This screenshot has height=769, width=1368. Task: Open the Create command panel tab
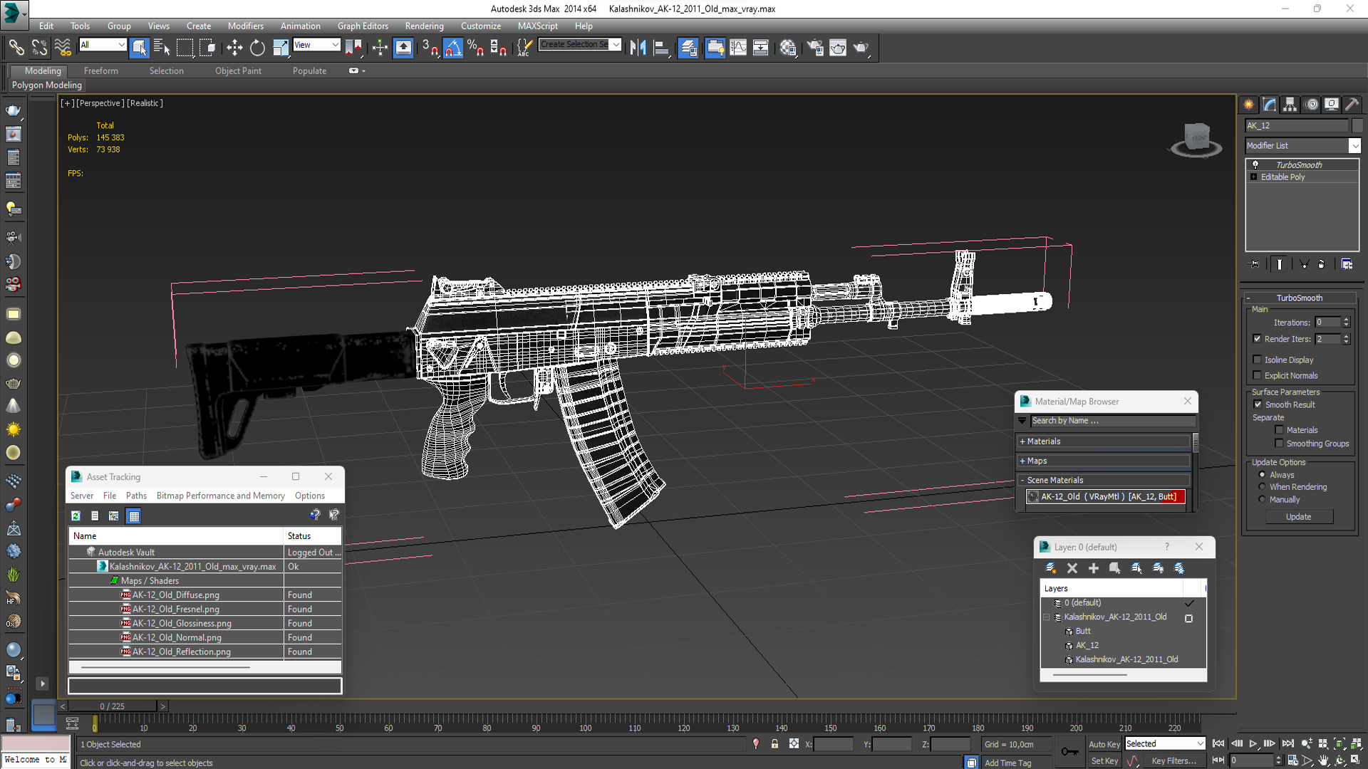[x=1249, y=105]
